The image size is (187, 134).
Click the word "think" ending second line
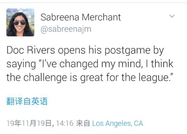point(162,64)
